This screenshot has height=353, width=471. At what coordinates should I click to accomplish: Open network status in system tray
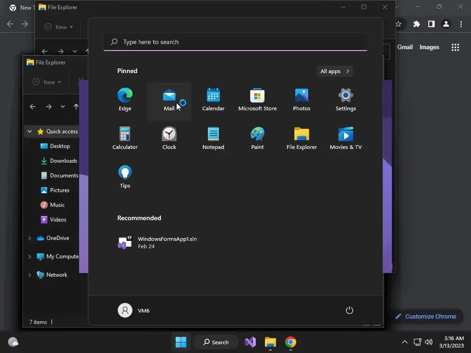pyautogui.click(x=417, y=342)
